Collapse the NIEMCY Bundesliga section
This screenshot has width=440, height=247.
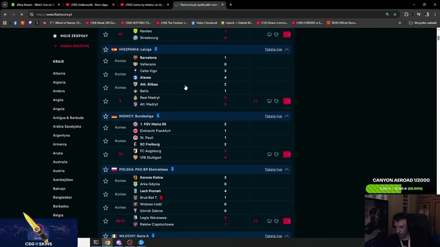(x=286, y=116)
